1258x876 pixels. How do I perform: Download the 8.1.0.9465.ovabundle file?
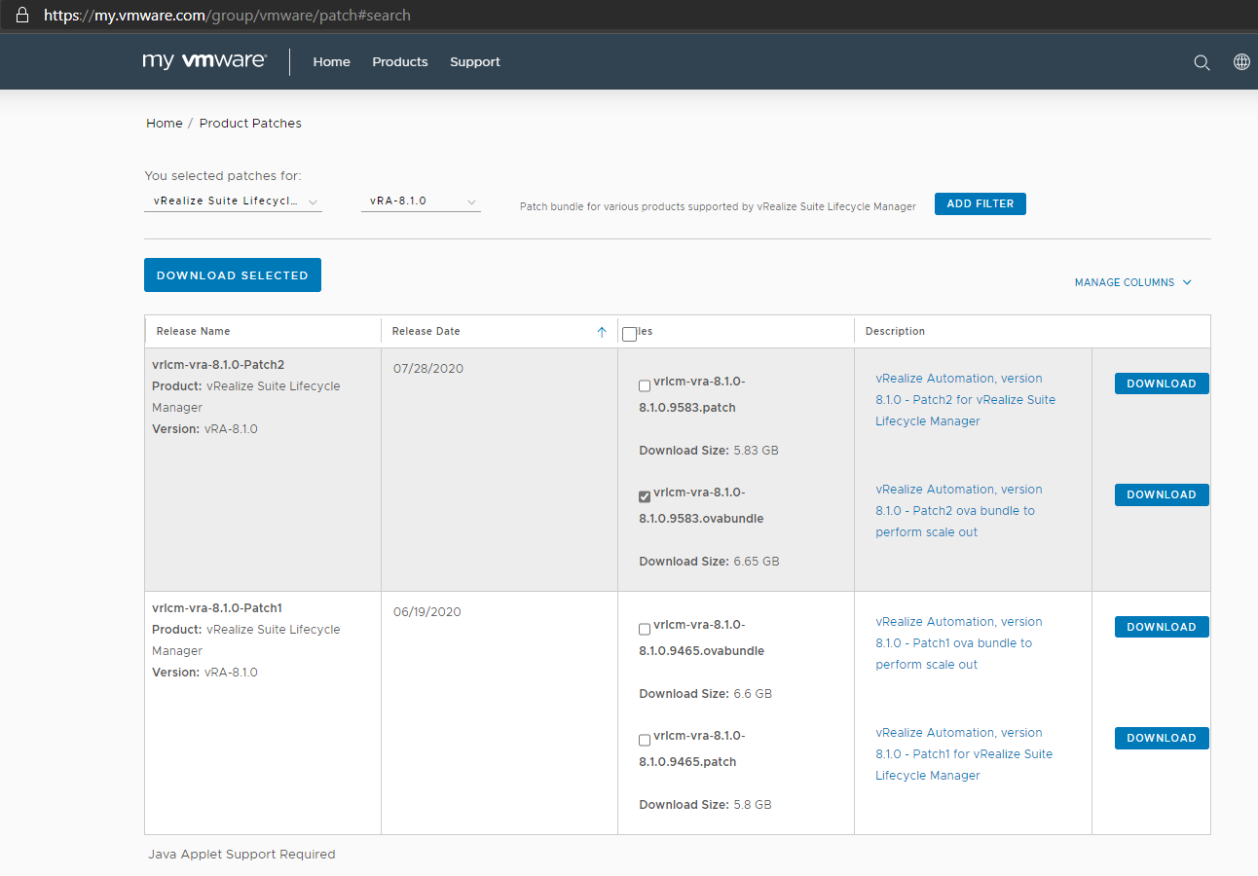[x=1162, y=627]
